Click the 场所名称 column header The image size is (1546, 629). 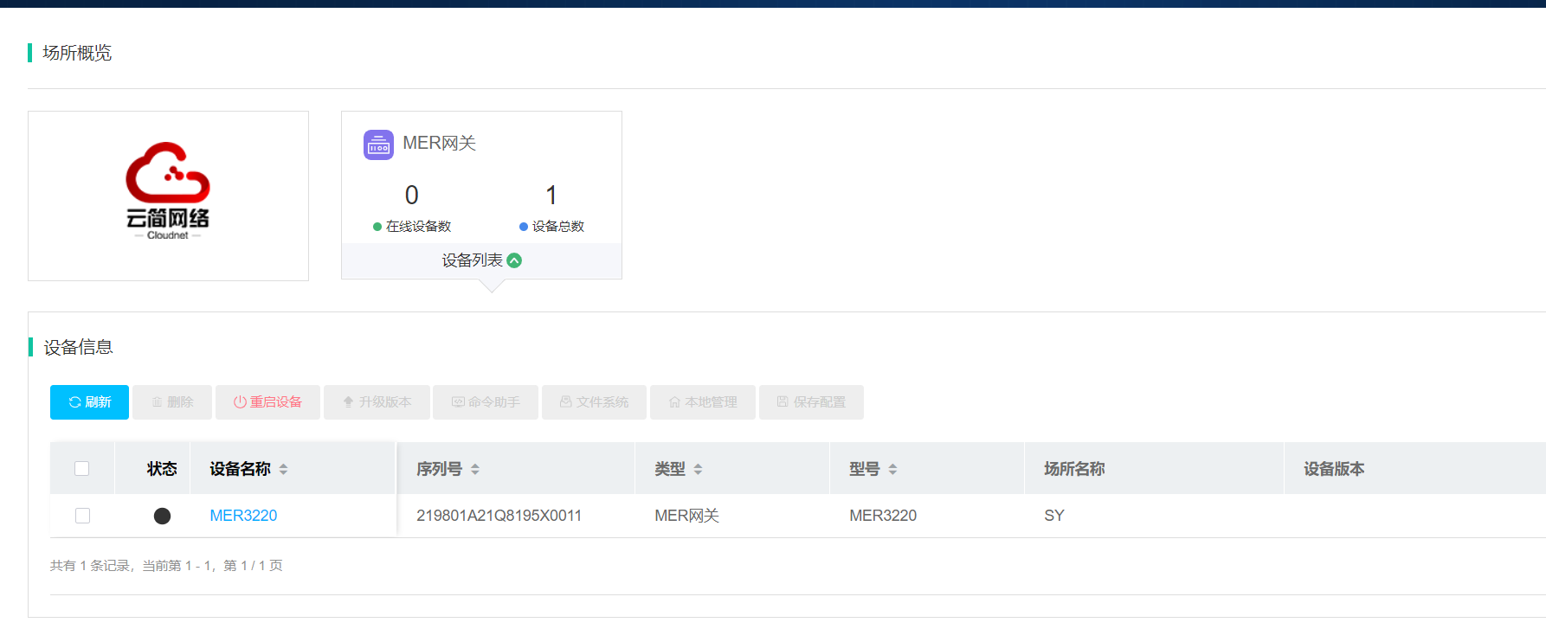(x=1074, y=469)
